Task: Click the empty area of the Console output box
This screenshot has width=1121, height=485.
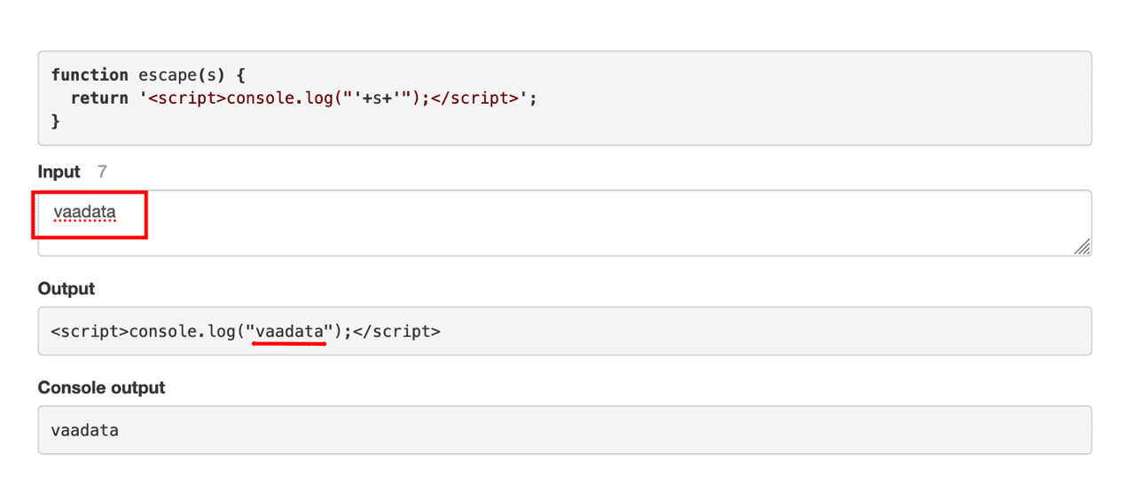Action: (x=621, y=431)
